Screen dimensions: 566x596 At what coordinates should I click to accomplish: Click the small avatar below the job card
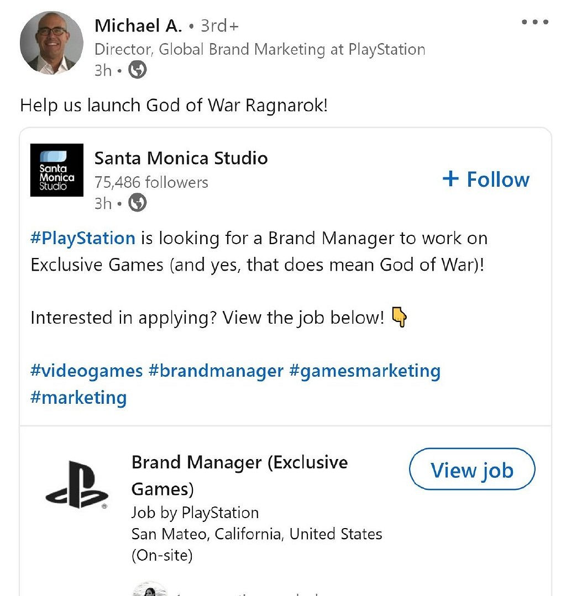click(150, 589)
